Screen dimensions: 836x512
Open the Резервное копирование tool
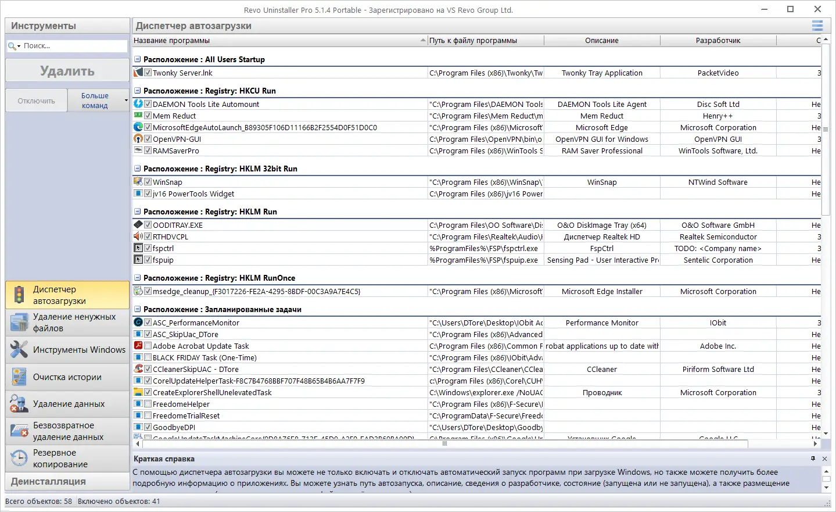pyautogui.click(x=67, y=459)
